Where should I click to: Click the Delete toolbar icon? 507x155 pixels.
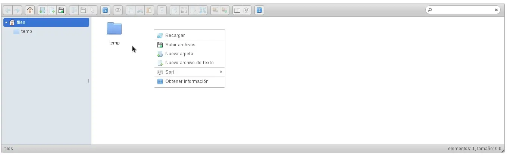[162, 10]
